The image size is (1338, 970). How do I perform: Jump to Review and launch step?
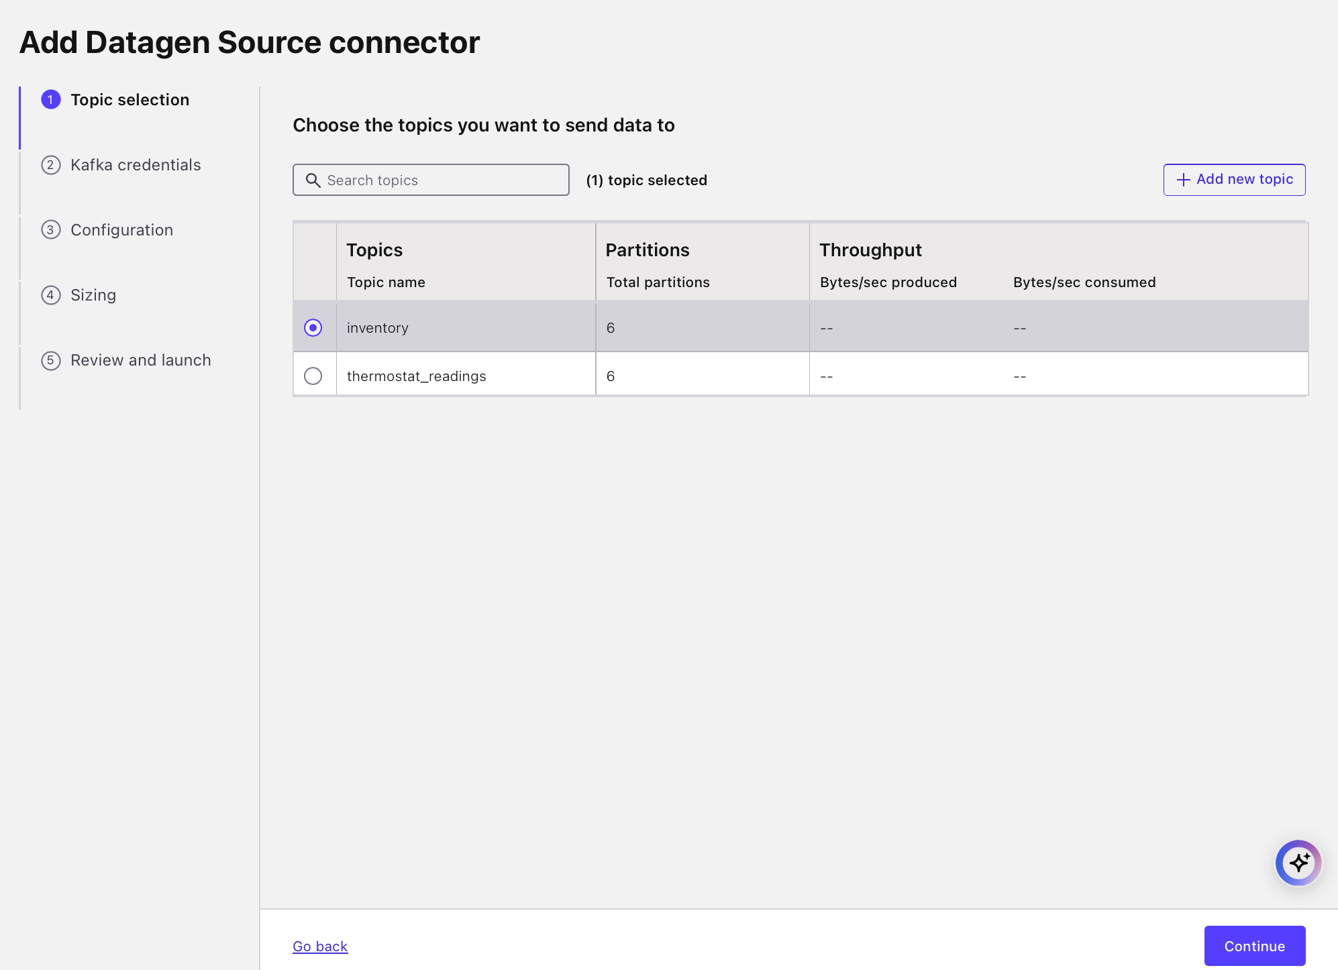[x=141, y=360]
